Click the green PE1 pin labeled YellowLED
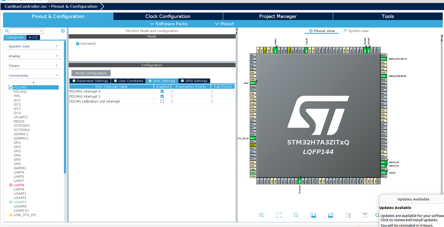This screenshot has height=227, width=444. 275,50
